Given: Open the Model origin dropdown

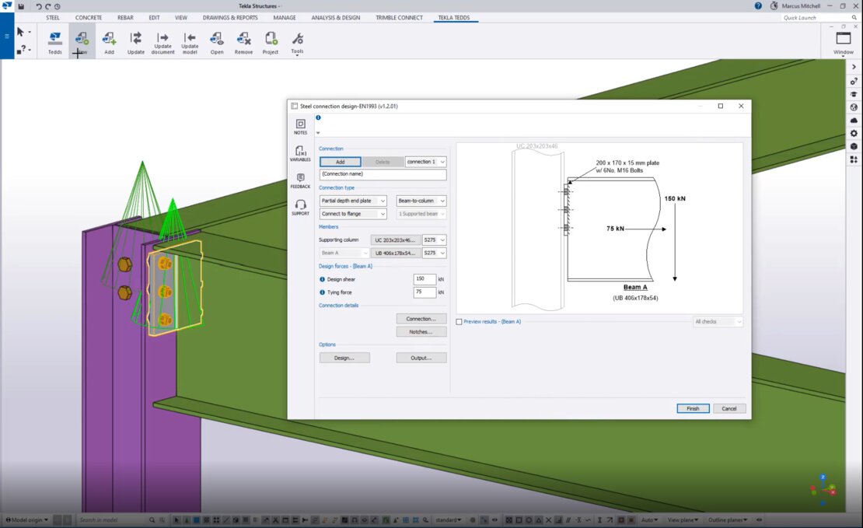Looking at the screenshot, I should coord(27,519).
